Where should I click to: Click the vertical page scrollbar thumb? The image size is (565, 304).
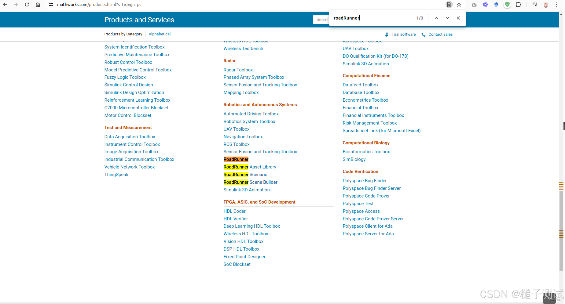(x=561, y=231)
